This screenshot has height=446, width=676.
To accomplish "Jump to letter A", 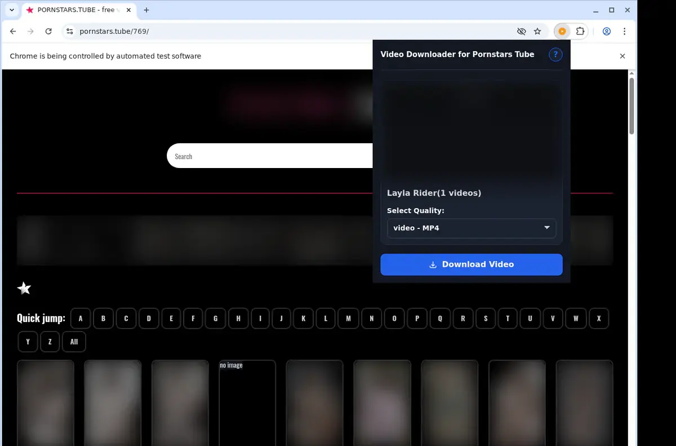I will pyautogui.click(x=81, y=319).
